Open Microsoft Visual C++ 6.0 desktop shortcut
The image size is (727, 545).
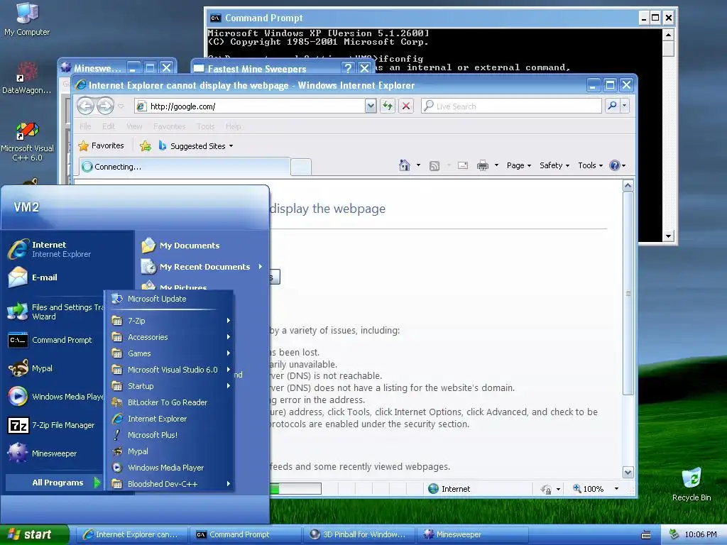pos(27,141)
